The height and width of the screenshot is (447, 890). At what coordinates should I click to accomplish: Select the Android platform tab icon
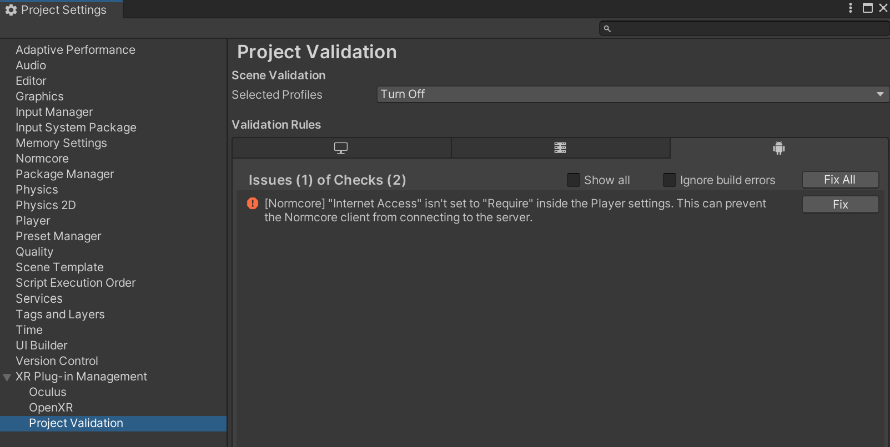pyautogui.click(x=779, y=148)
